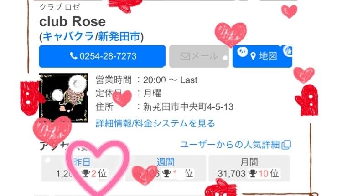342x196 pixels.
Task: View the club Rose logo thumbnail
Action: [64, 98]
